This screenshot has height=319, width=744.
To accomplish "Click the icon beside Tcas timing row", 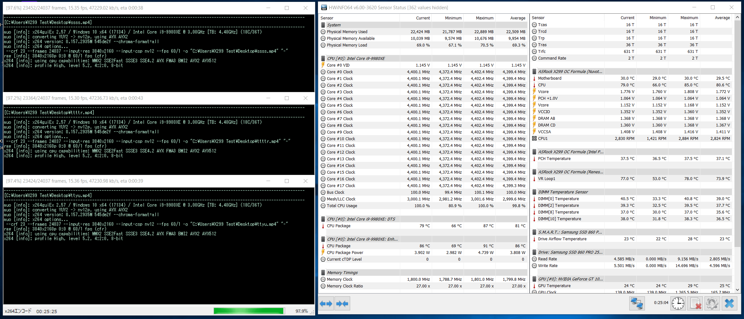I will (x=534, y=25).
